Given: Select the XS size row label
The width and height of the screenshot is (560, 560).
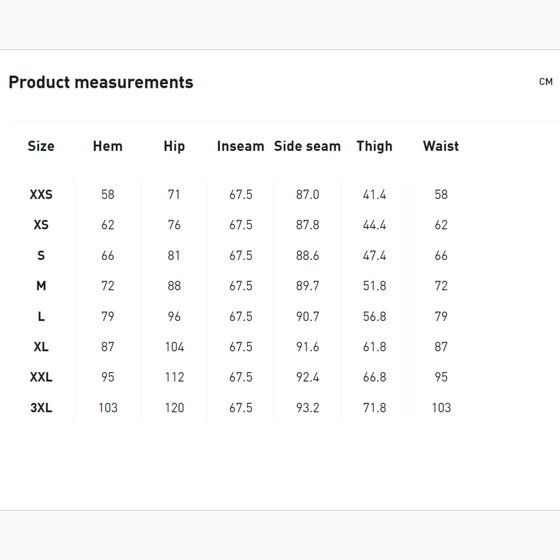Looking at the screenshot, I should [x=41, y=225].
